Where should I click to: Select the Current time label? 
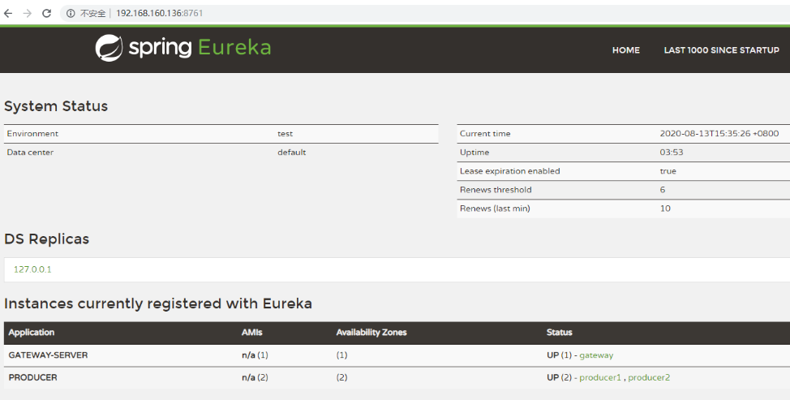pyautogui.click(x=485, y=134)
